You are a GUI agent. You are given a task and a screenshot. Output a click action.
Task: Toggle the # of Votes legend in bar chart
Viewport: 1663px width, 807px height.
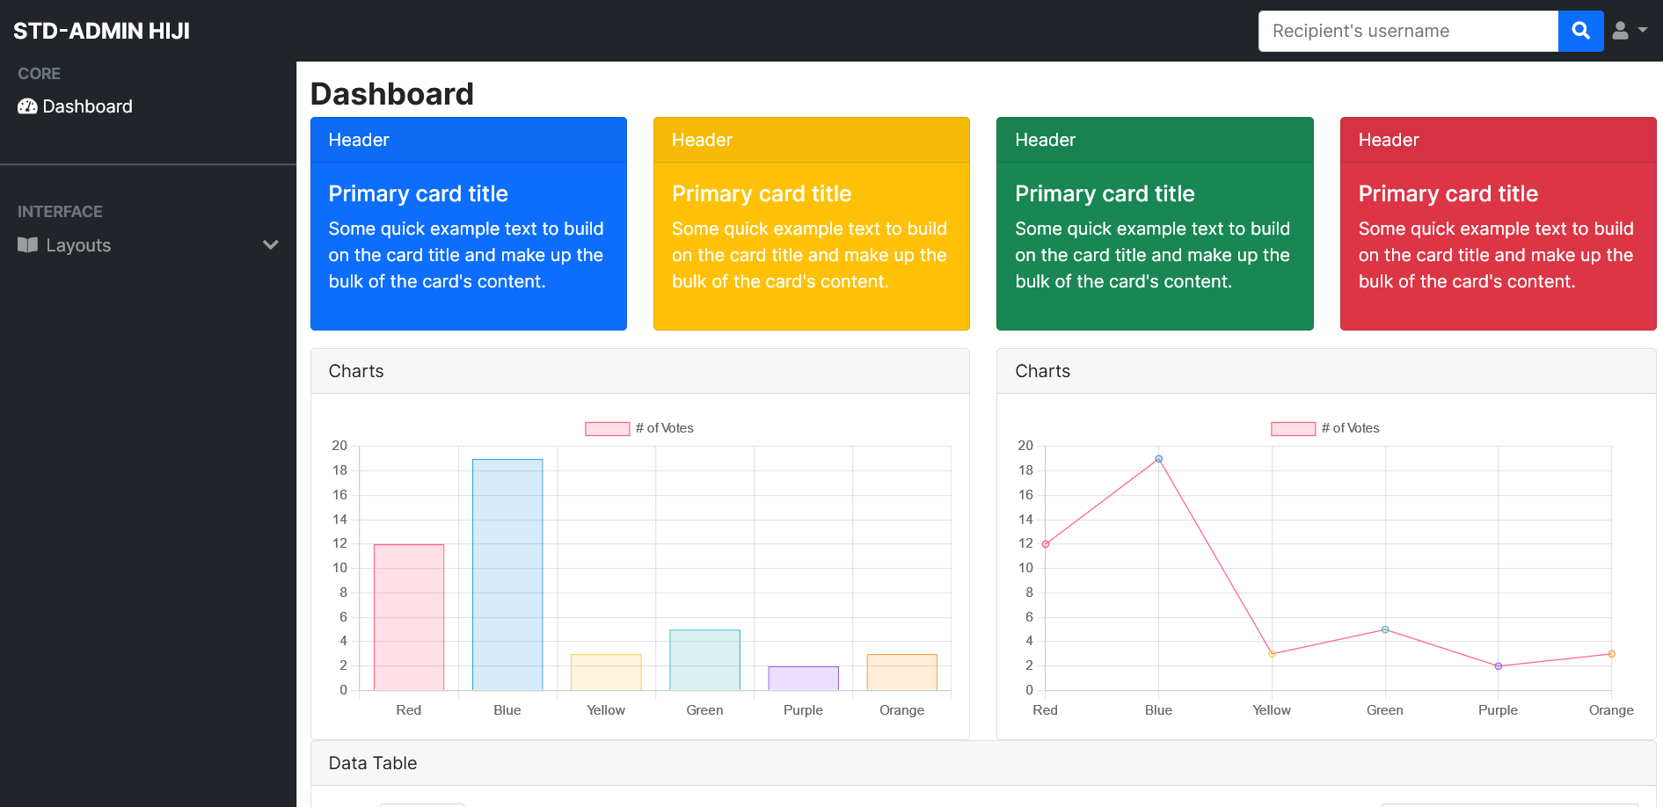(x=639, y=428)
